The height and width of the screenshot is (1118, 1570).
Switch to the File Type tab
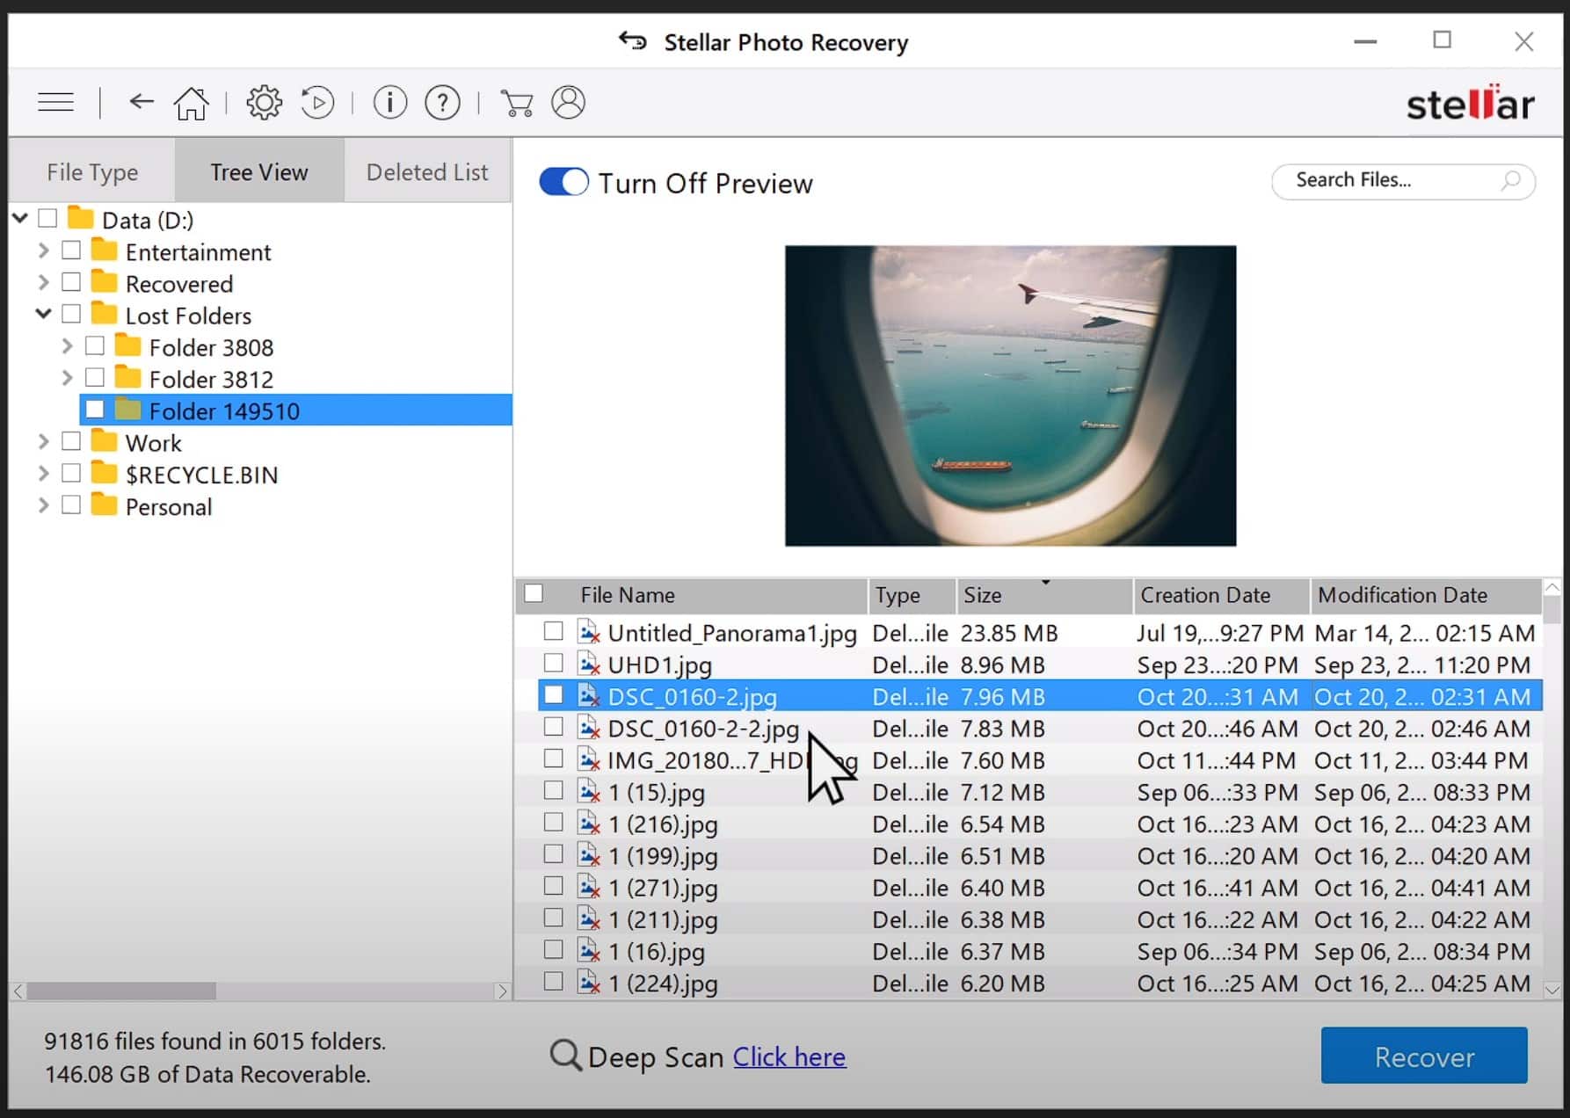pos(92,172)
